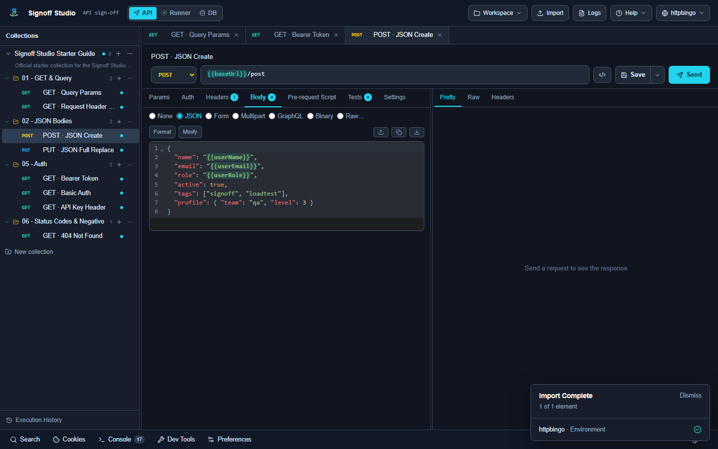Switch to API mode
This screenshot has height=449, width=718.
(x=143, y=13)
